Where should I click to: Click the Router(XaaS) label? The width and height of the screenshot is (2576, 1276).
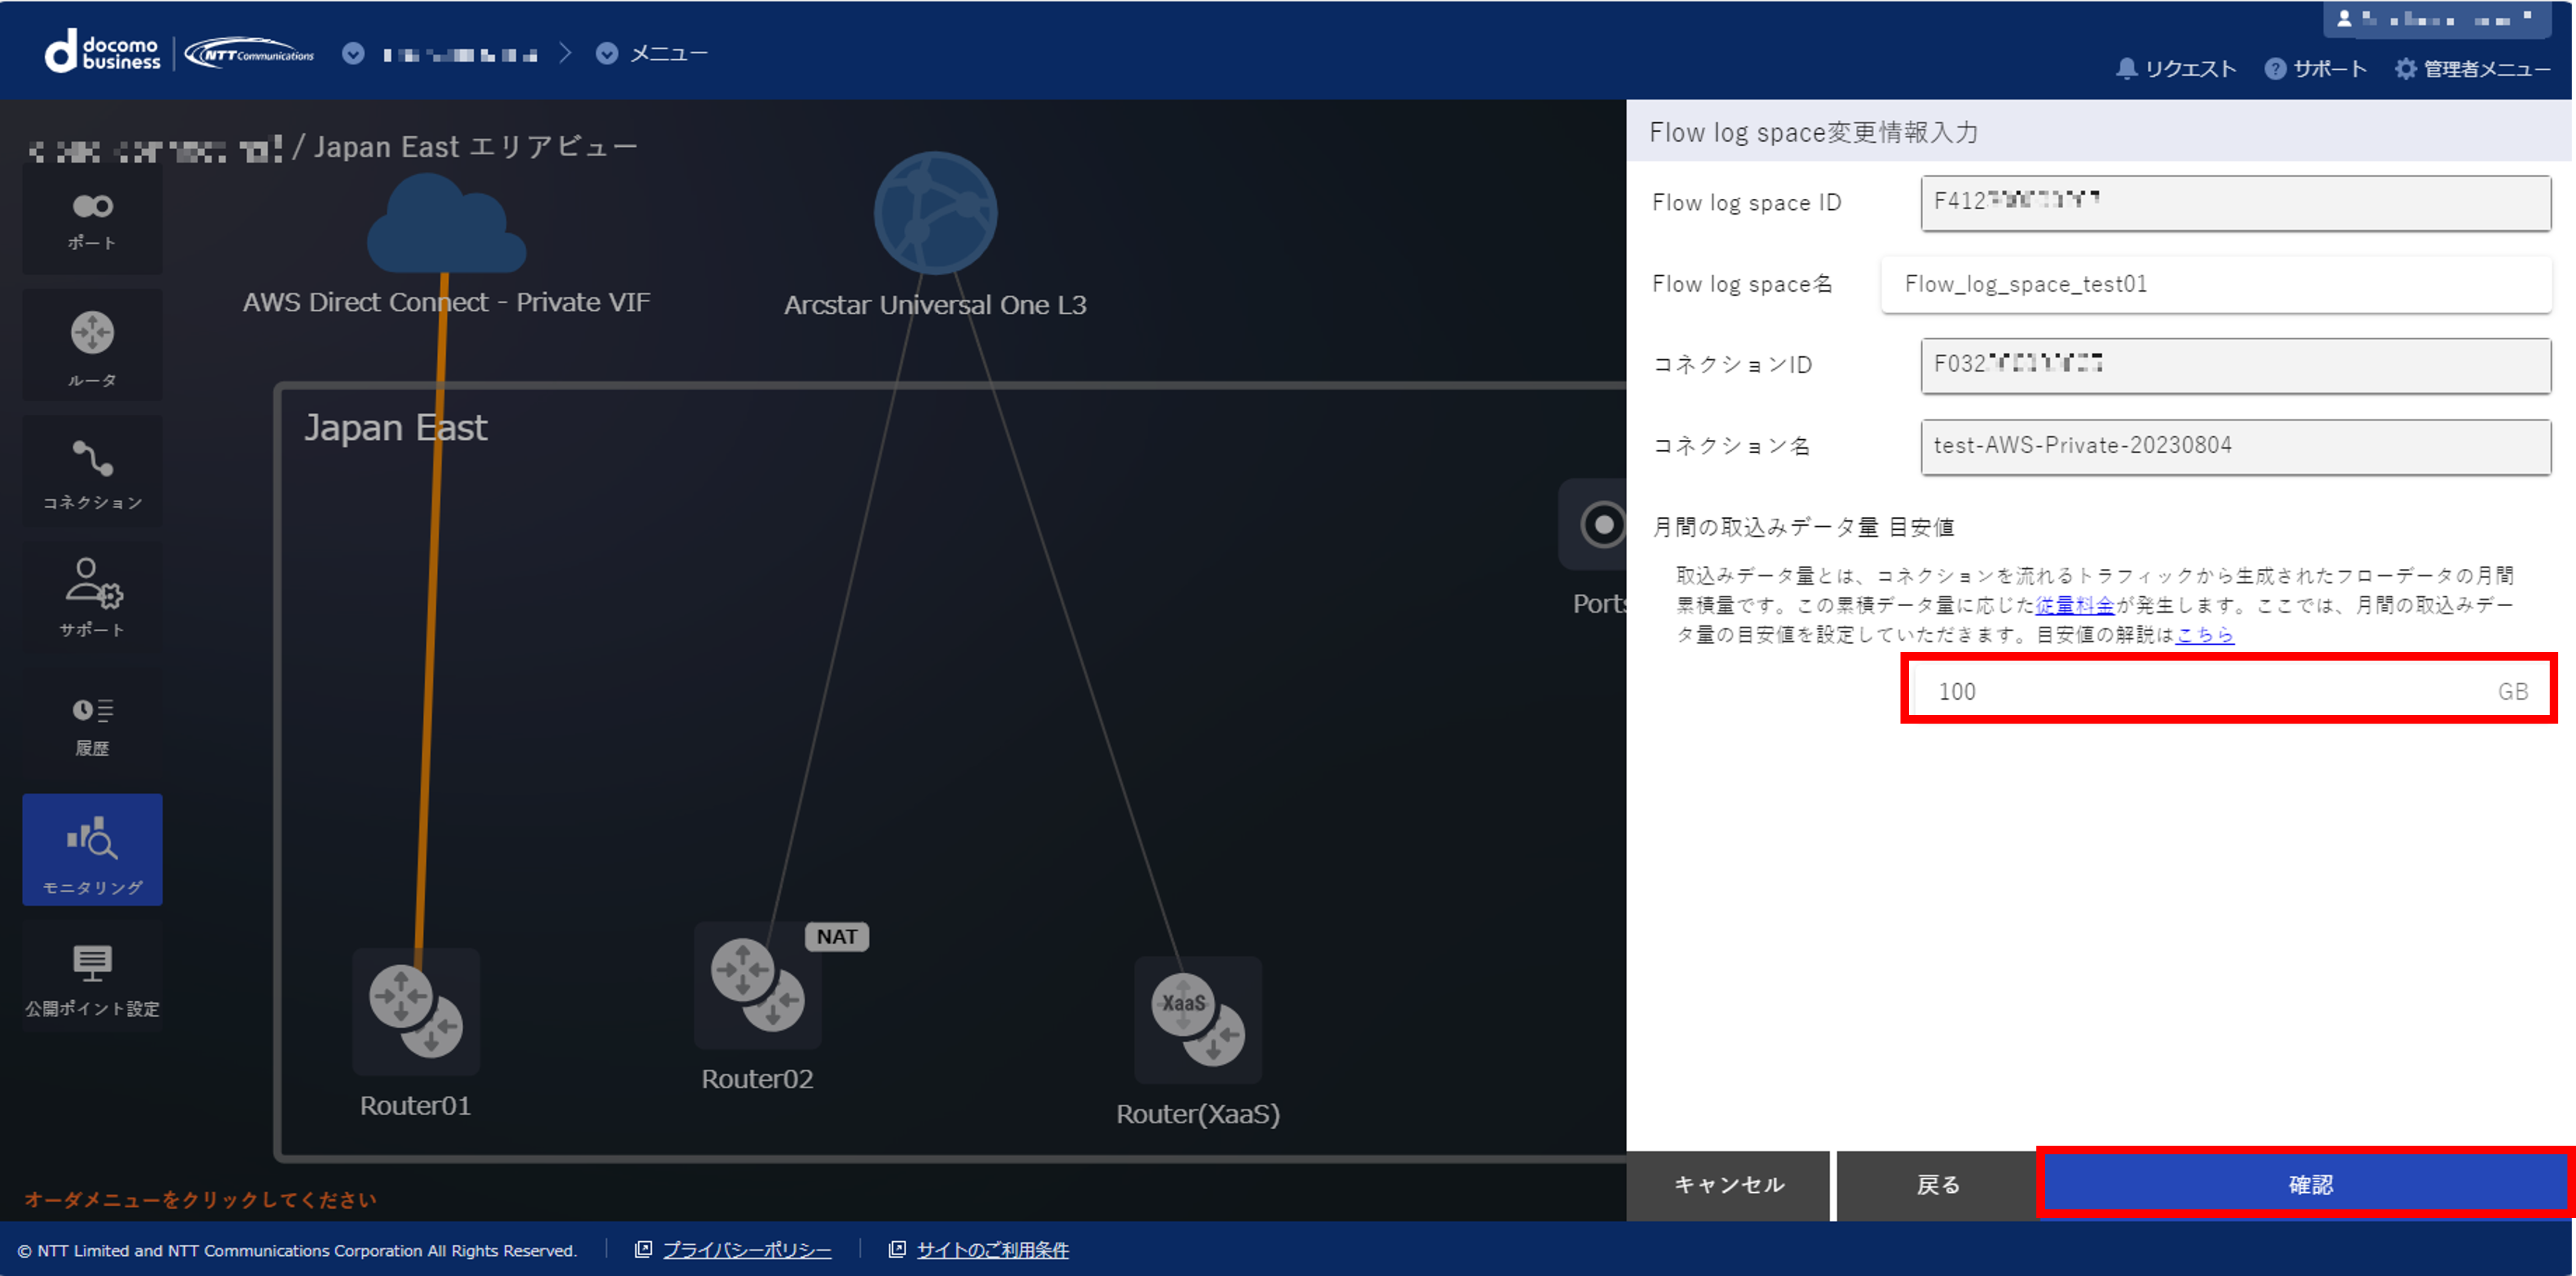1198,1114
